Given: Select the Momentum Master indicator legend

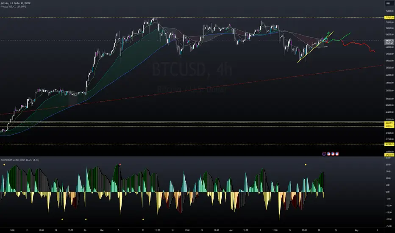Looking at the screenshot, I should pyautogui.click(x=20, y=160).
